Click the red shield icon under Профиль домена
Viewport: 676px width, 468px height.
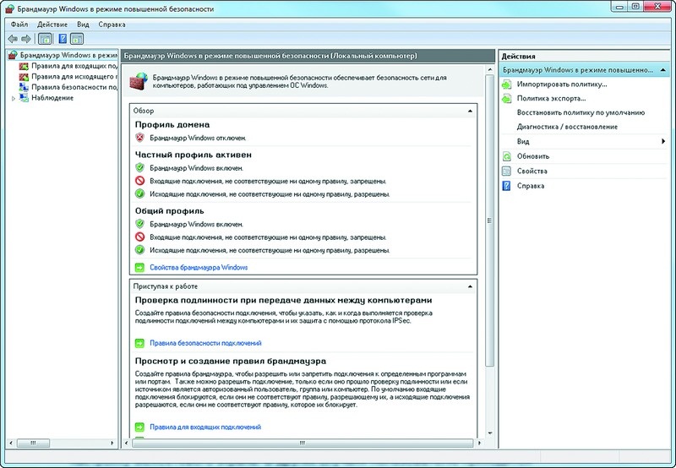(x=139, y=138)
